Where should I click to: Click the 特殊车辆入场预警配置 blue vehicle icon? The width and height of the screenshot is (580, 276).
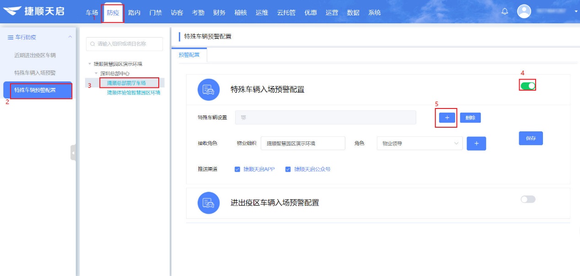point(209,90)
